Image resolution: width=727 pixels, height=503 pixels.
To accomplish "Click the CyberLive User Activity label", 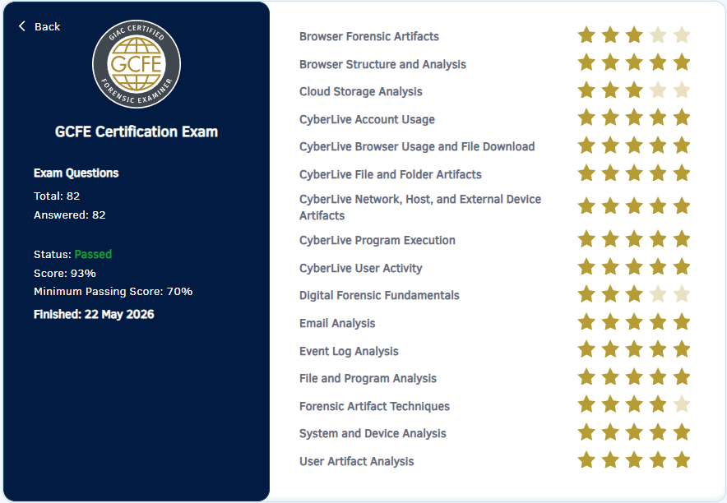I will coord(361,268).
